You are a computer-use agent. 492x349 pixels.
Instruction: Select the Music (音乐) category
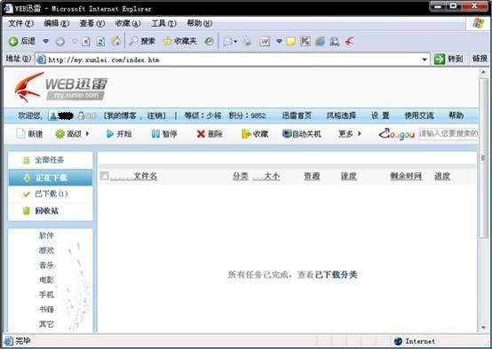pos(46,265)
